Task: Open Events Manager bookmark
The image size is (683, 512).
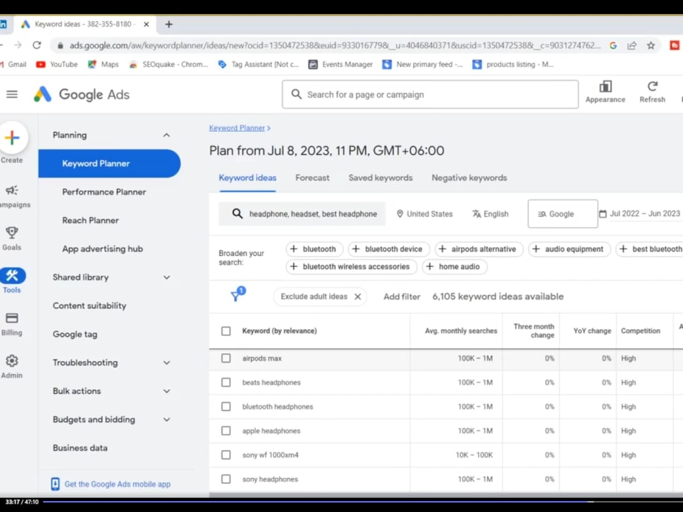Action: click(341, 64)
